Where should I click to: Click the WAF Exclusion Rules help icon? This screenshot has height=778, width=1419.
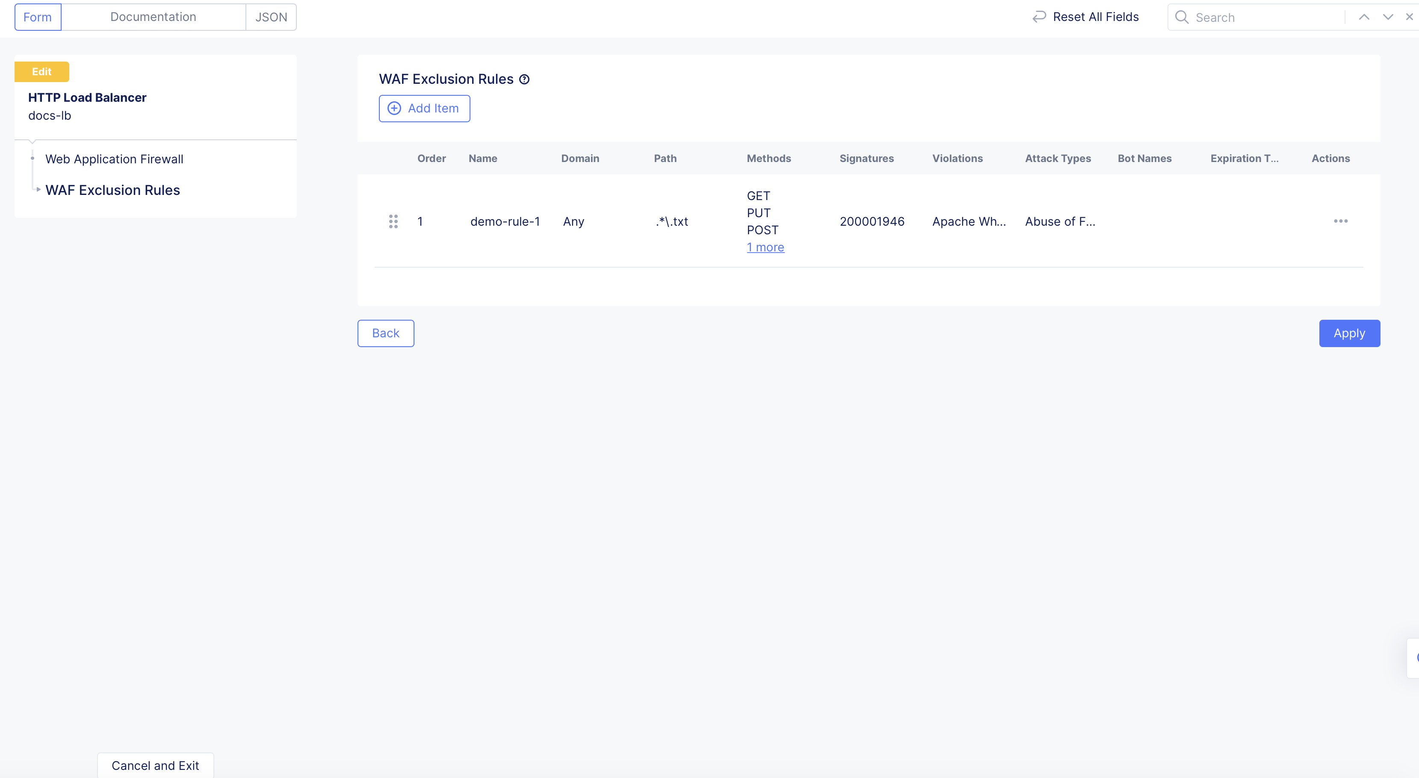tap(524, 79)
